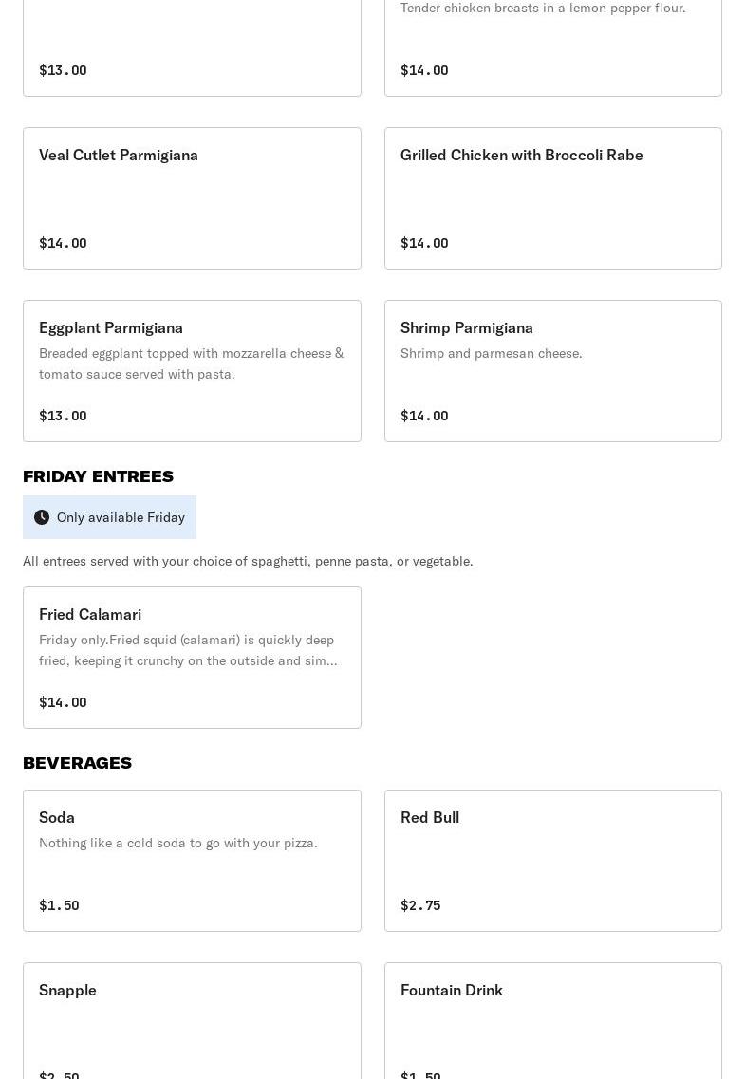Viewport: 745px width, 1079px height.
Task: Click the Only available Friday badge text
Action: coord(121,517)
